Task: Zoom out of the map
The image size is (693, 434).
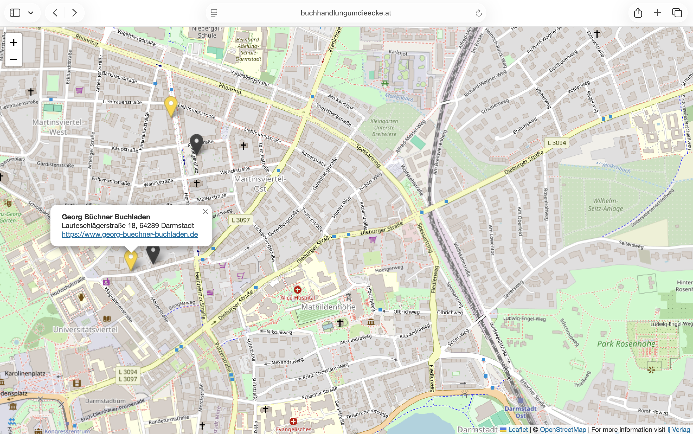Action: pos(14,59)
